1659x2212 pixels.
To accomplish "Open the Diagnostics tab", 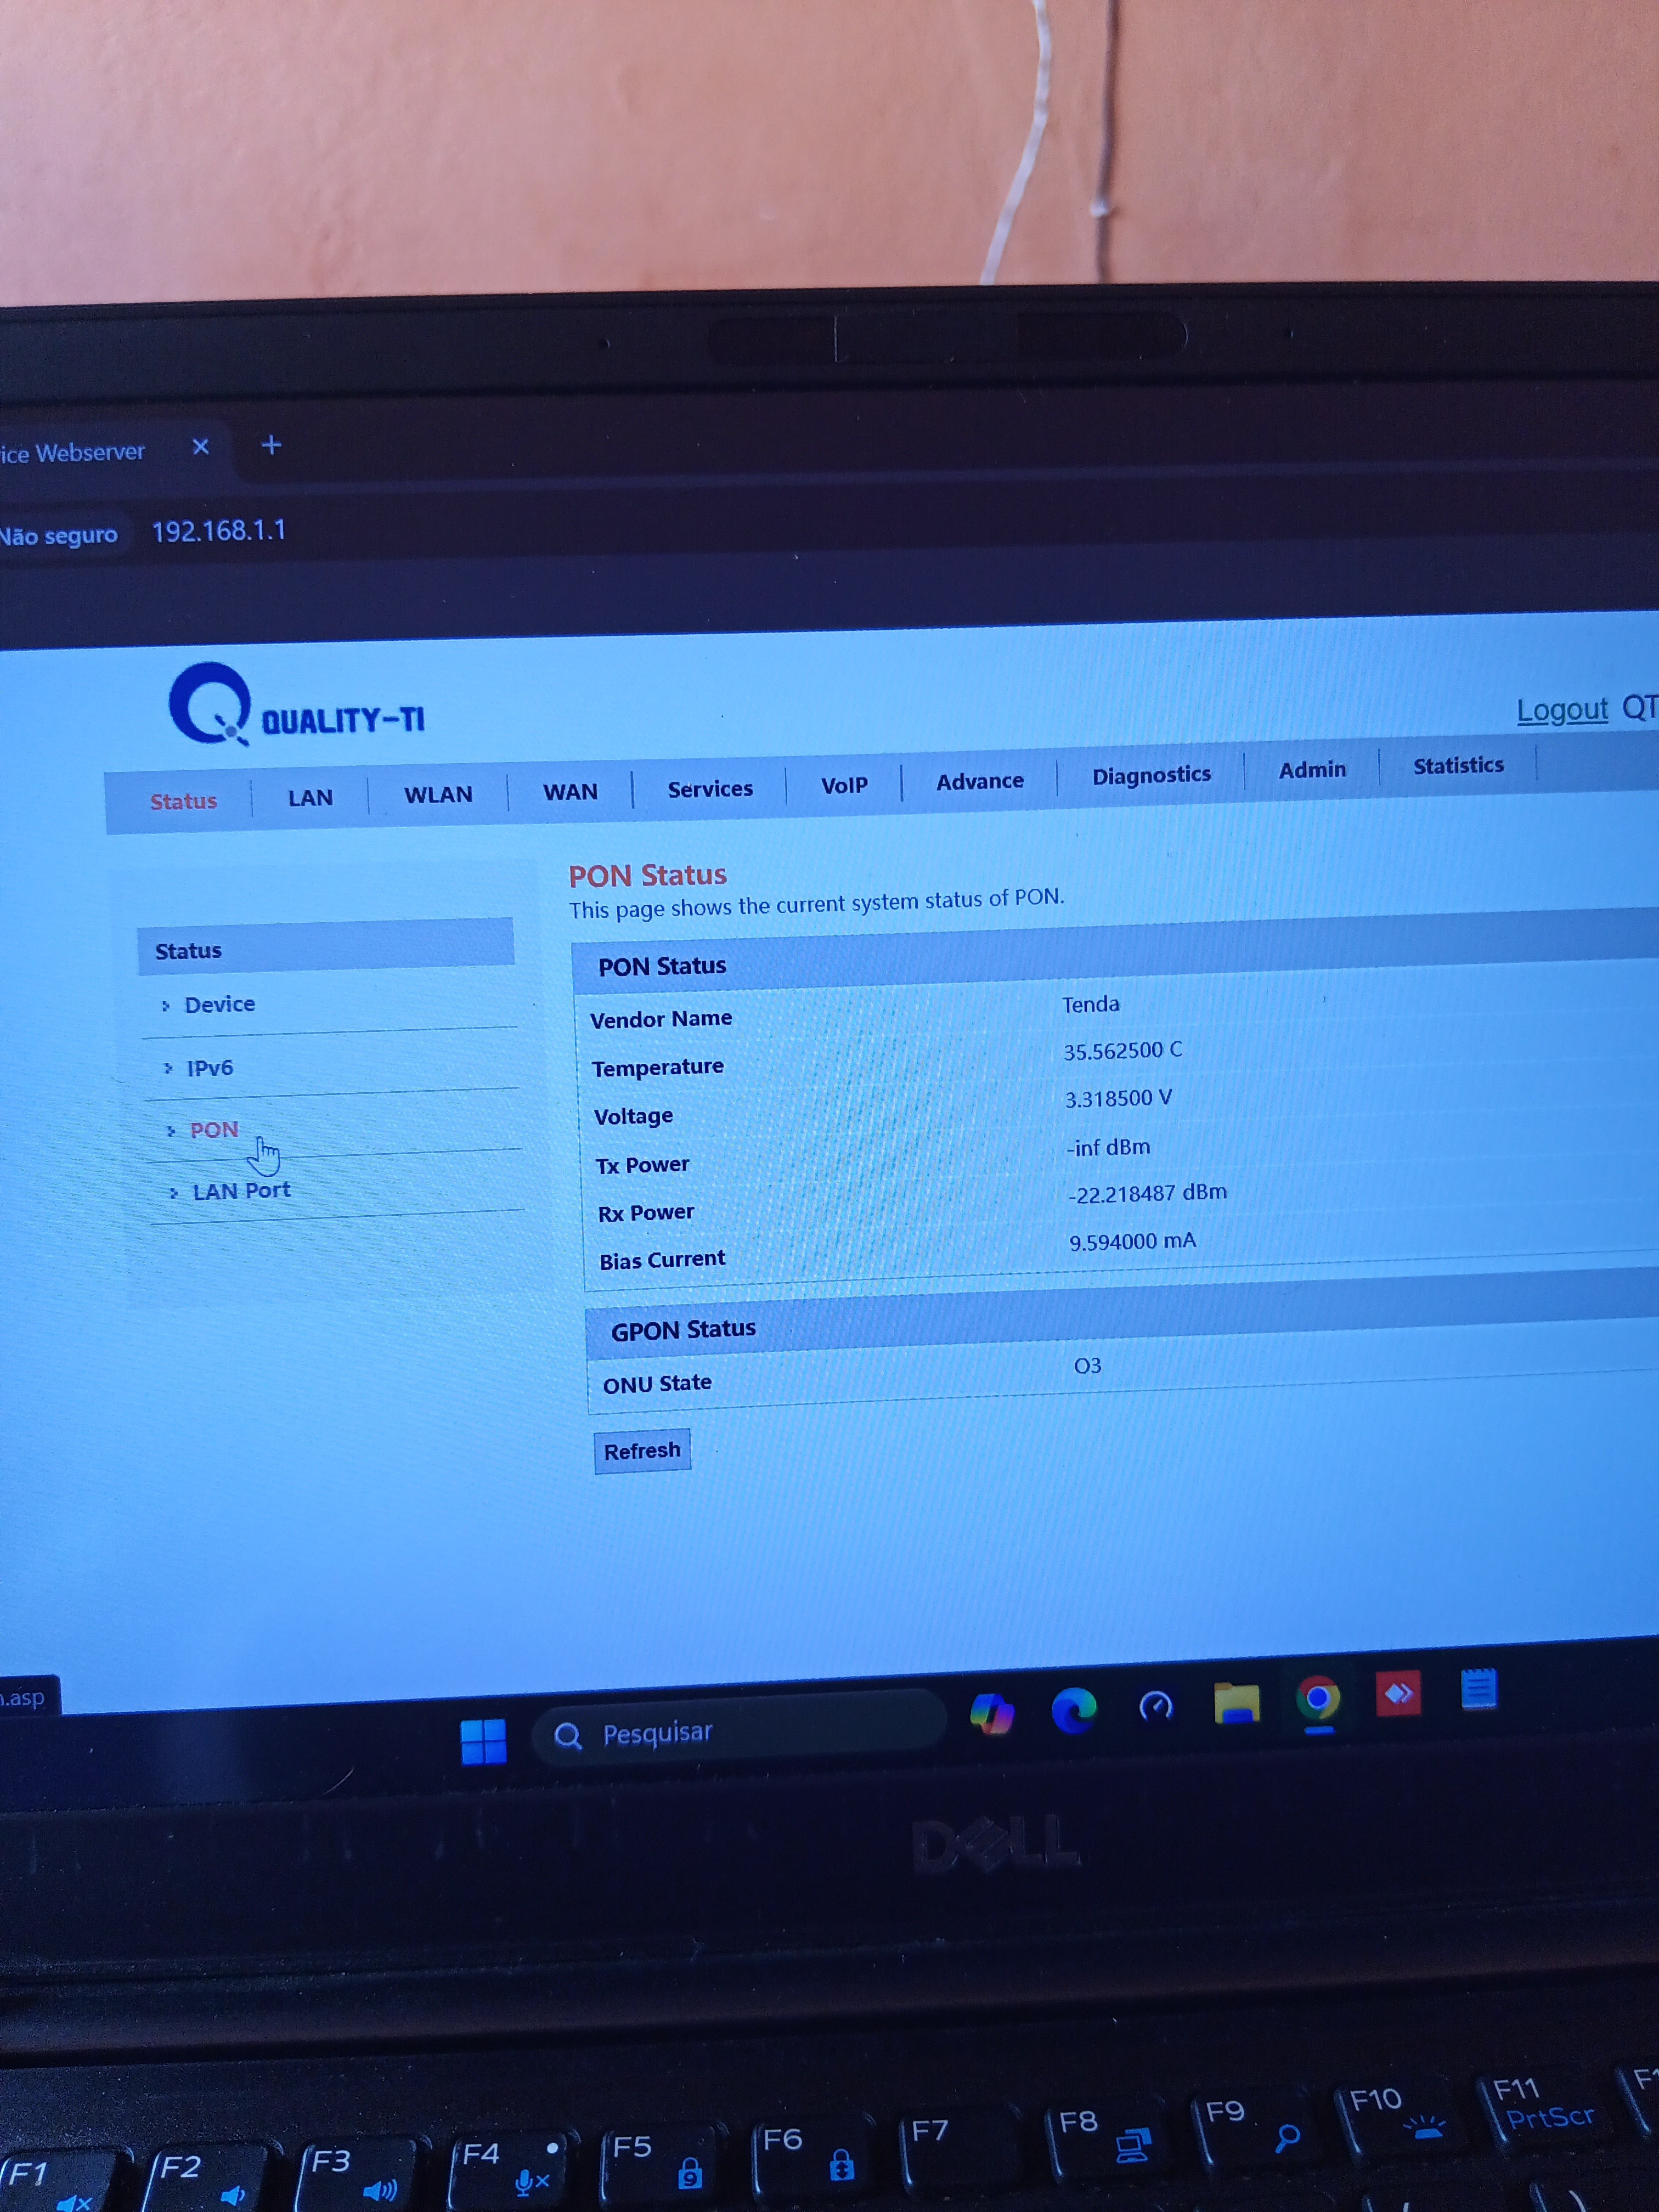I will pyautogui.click(x=1151, y=775).
